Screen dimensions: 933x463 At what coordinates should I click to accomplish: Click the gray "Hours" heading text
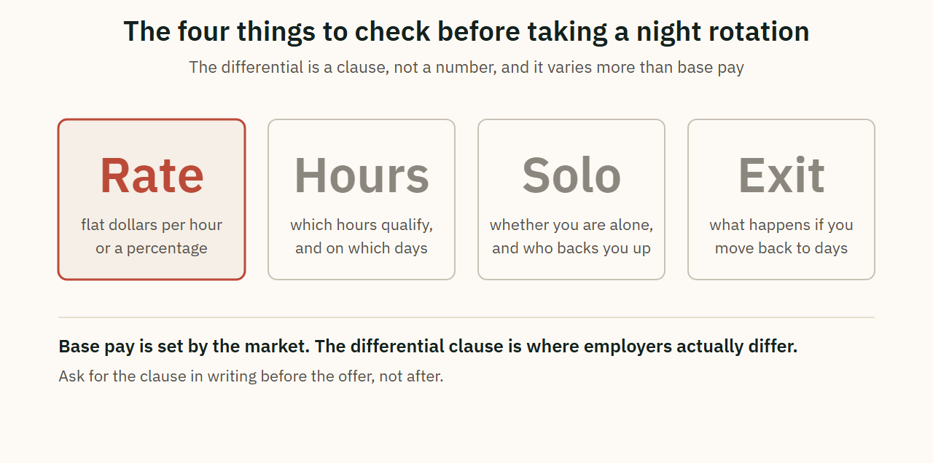[x=362, y=175]
